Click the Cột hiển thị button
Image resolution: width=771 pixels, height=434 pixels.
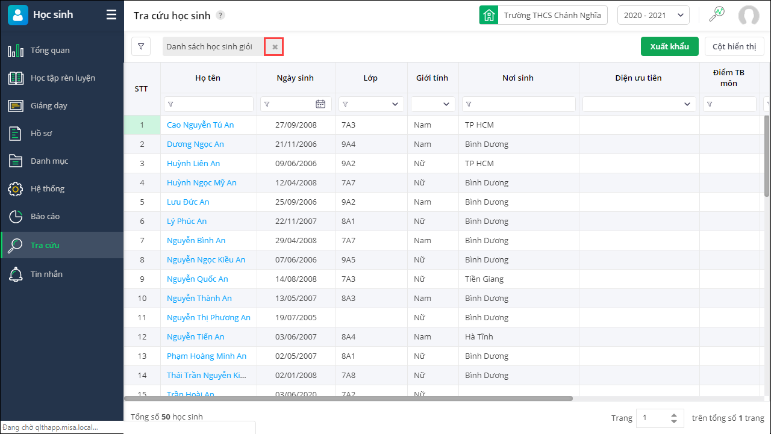(x=734, y=46)
